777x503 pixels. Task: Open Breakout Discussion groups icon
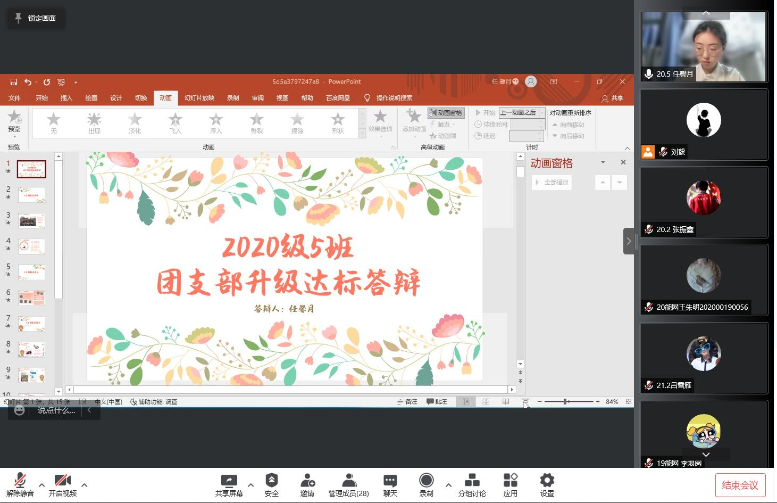[472, 481]
